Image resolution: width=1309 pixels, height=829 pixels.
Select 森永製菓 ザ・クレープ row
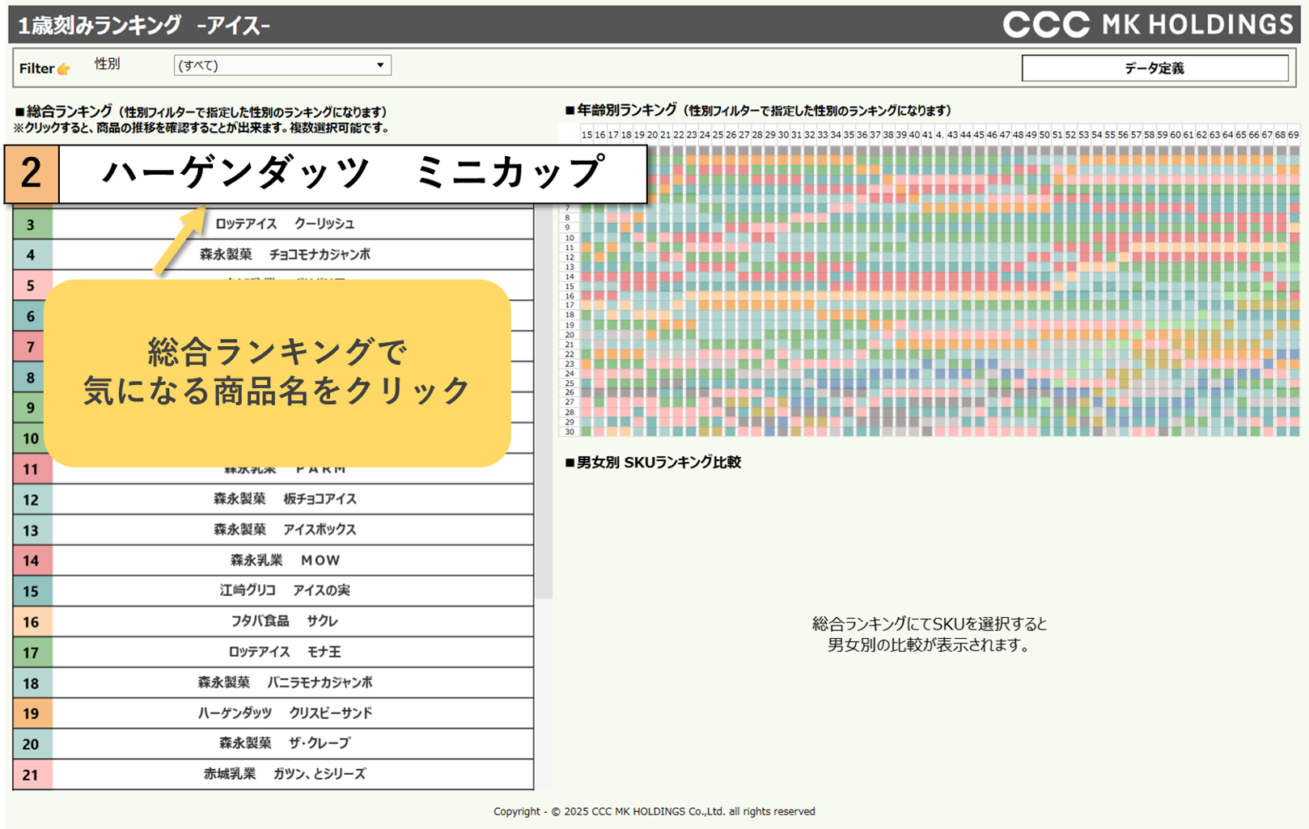click(x=292, y=743)
